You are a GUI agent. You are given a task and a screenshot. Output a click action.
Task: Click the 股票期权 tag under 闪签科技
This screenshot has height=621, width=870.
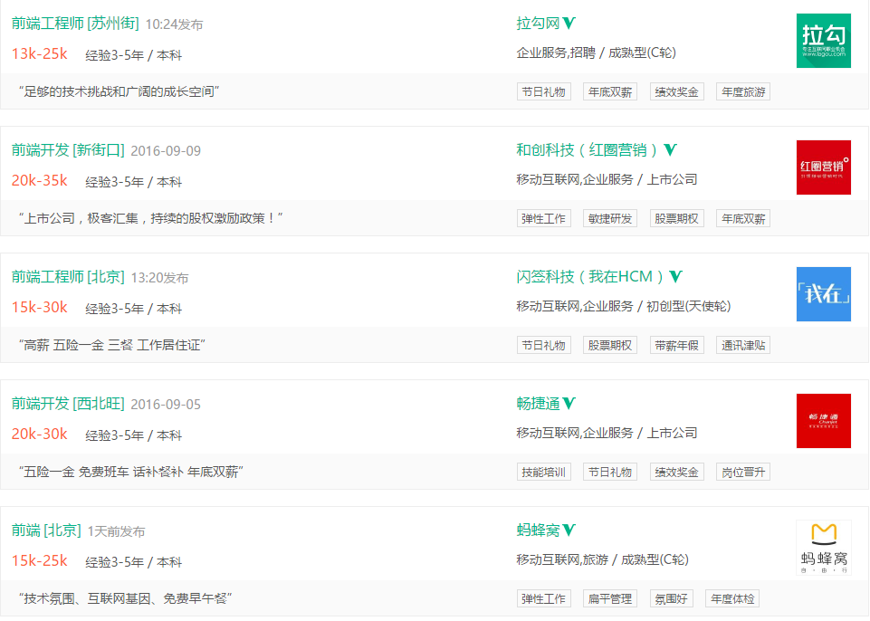click(610, 345)
